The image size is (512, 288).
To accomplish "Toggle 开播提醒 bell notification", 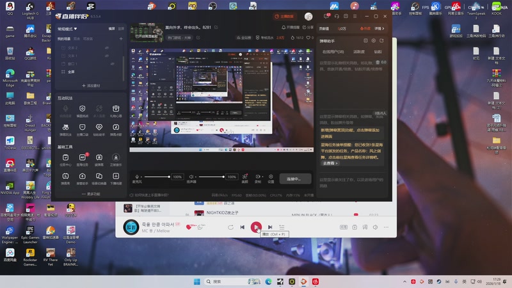I will pyautogui.click(x=291, y=28).
